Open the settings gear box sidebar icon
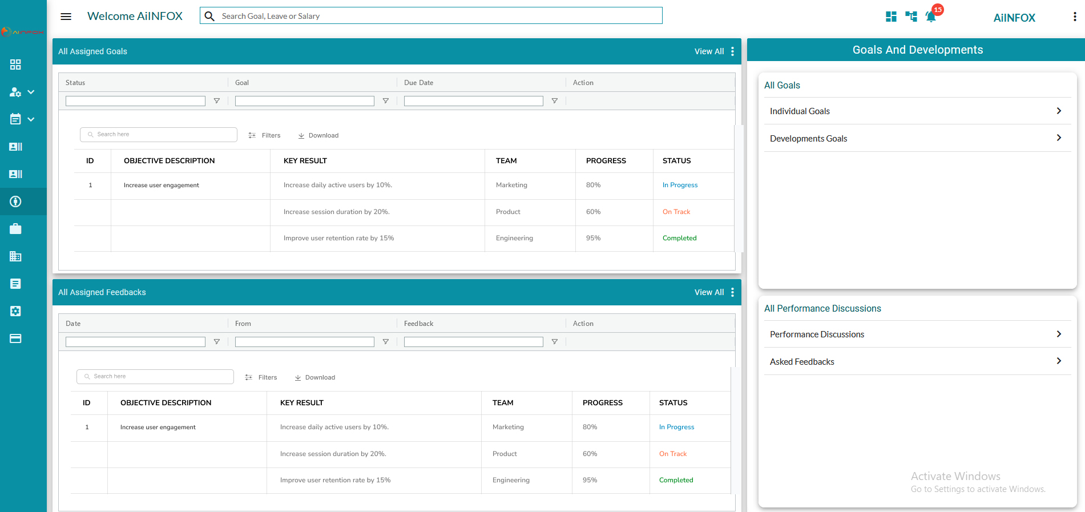This screenshot has height=512, width=1085. 15,311
